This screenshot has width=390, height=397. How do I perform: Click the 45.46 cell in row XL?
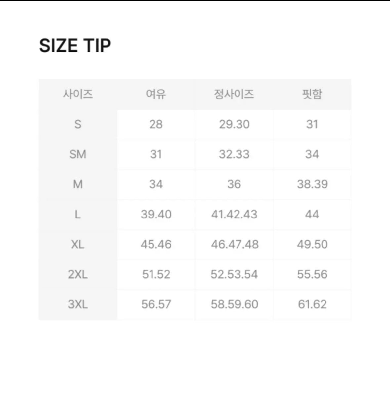click(156, 245)
